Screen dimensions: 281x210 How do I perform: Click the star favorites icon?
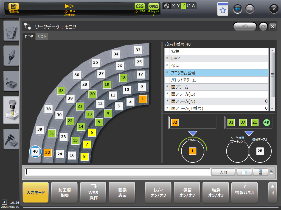pyautogui.click(x=223, y=10)
